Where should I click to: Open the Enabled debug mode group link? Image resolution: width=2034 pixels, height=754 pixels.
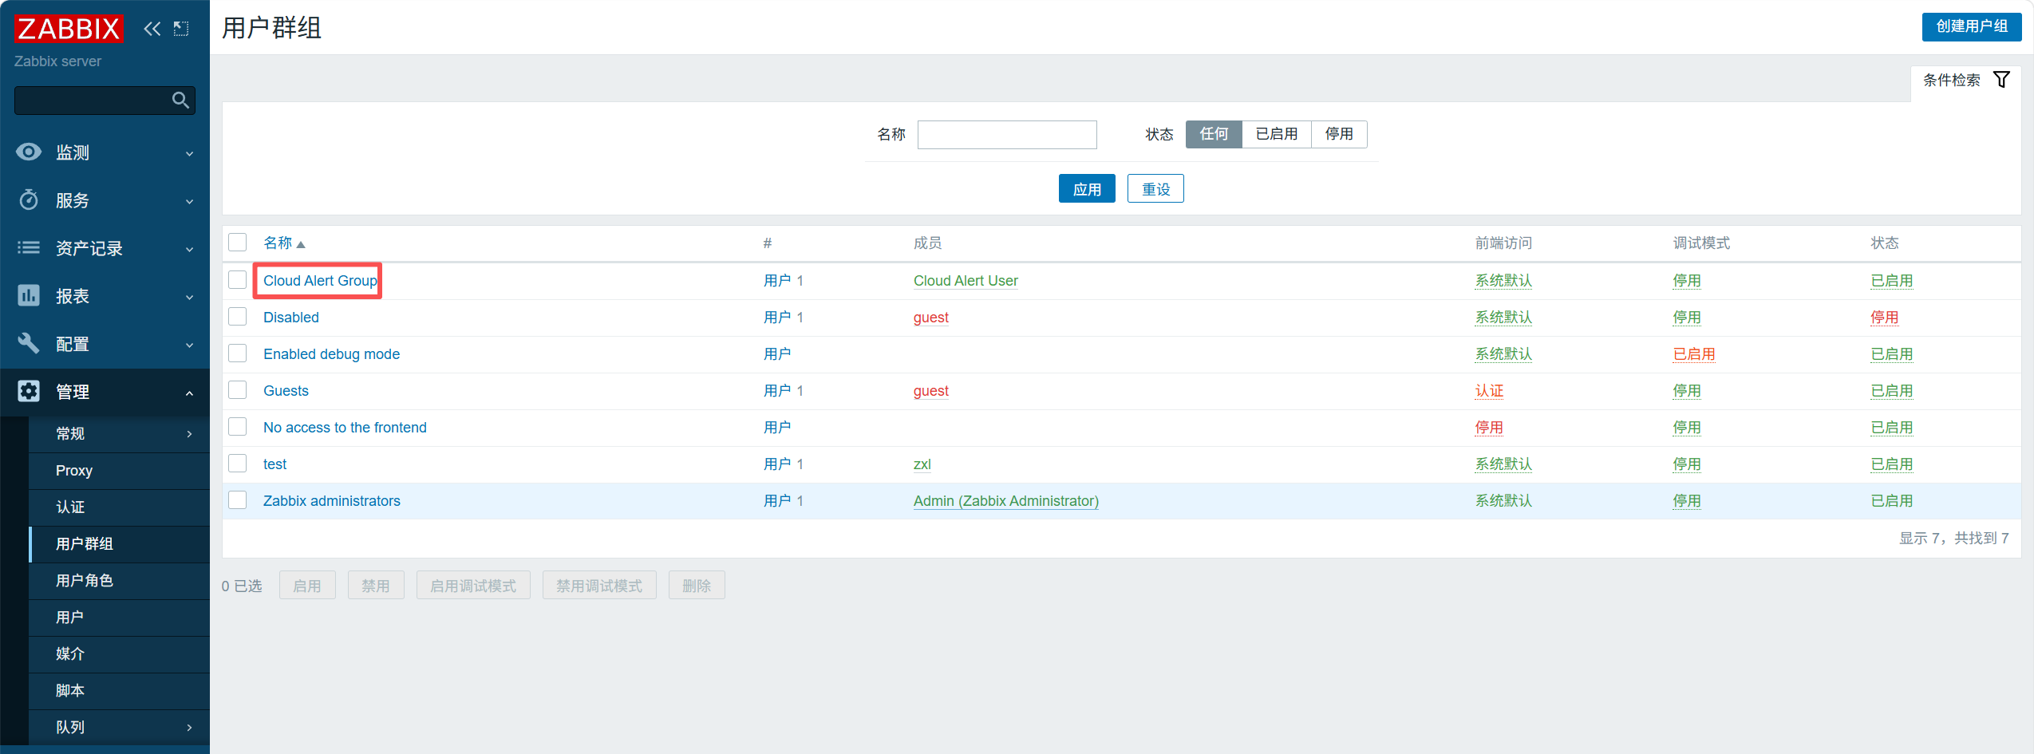(331, 354)
